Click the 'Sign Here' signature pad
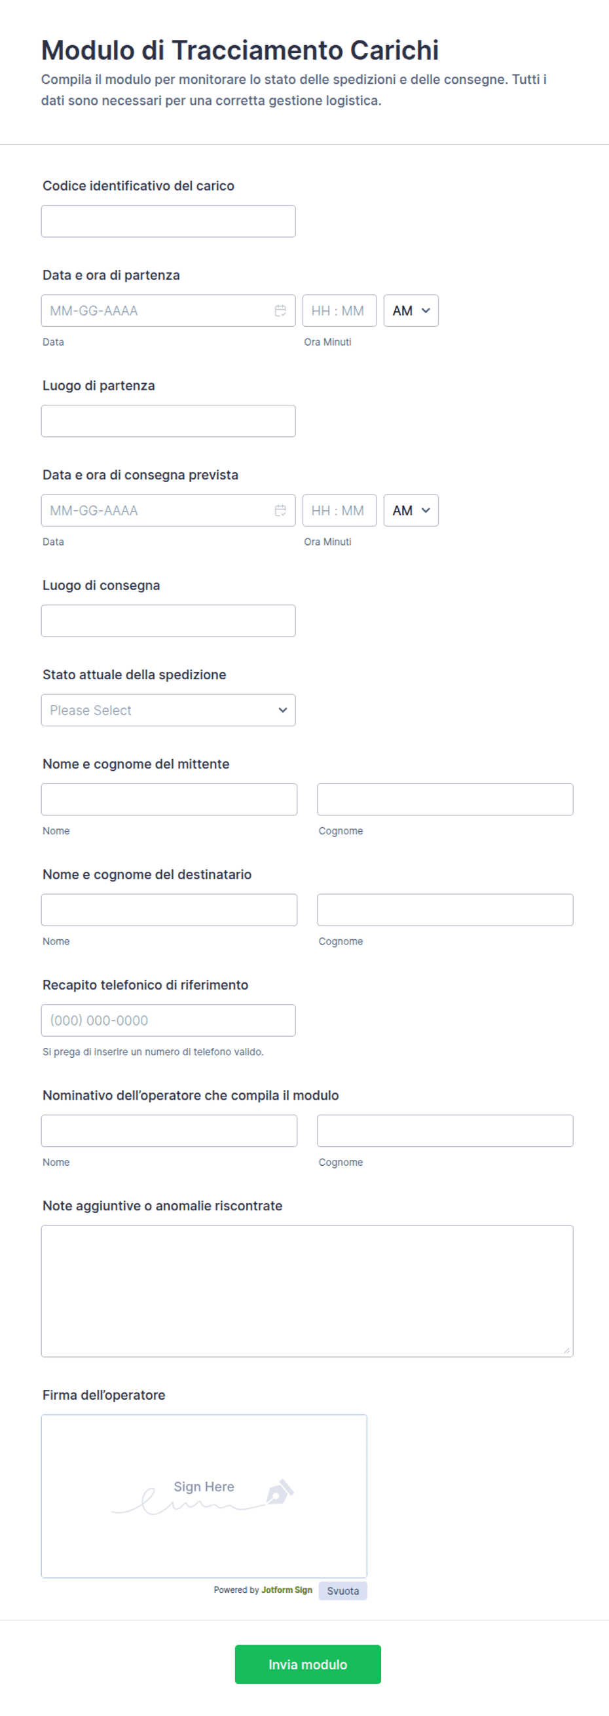Screen dimensions: 609x1716 pos(204,1496)
